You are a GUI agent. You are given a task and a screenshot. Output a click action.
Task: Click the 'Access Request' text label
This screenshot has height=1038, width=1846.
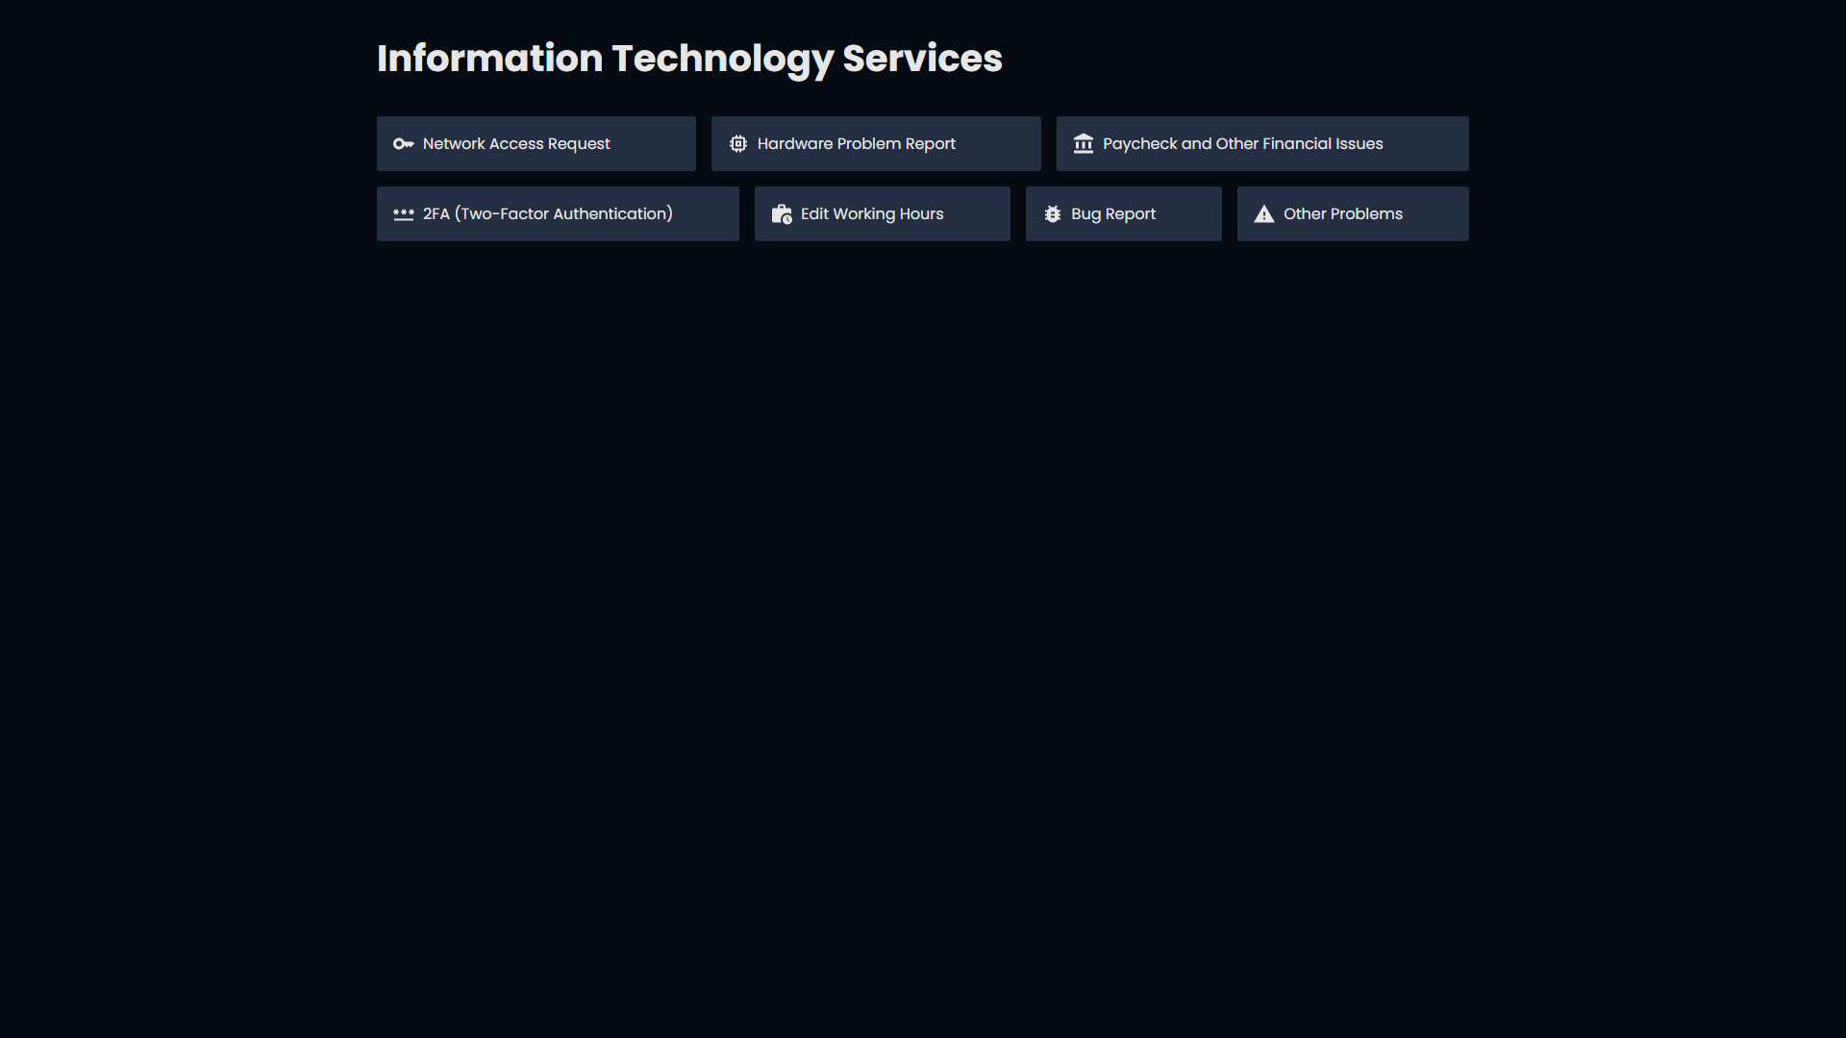coord(550,144)
